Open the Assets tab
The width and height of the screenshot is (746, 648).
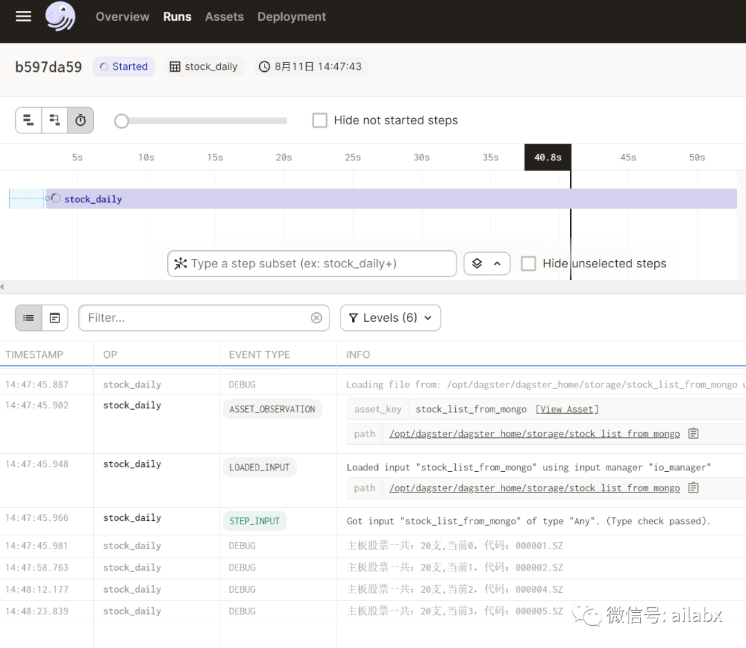(x=224, y=17)
